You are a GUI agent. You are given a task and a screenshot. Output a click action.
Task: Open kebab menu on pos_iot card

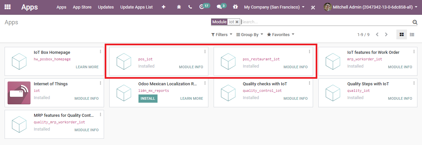click(205, 52)
